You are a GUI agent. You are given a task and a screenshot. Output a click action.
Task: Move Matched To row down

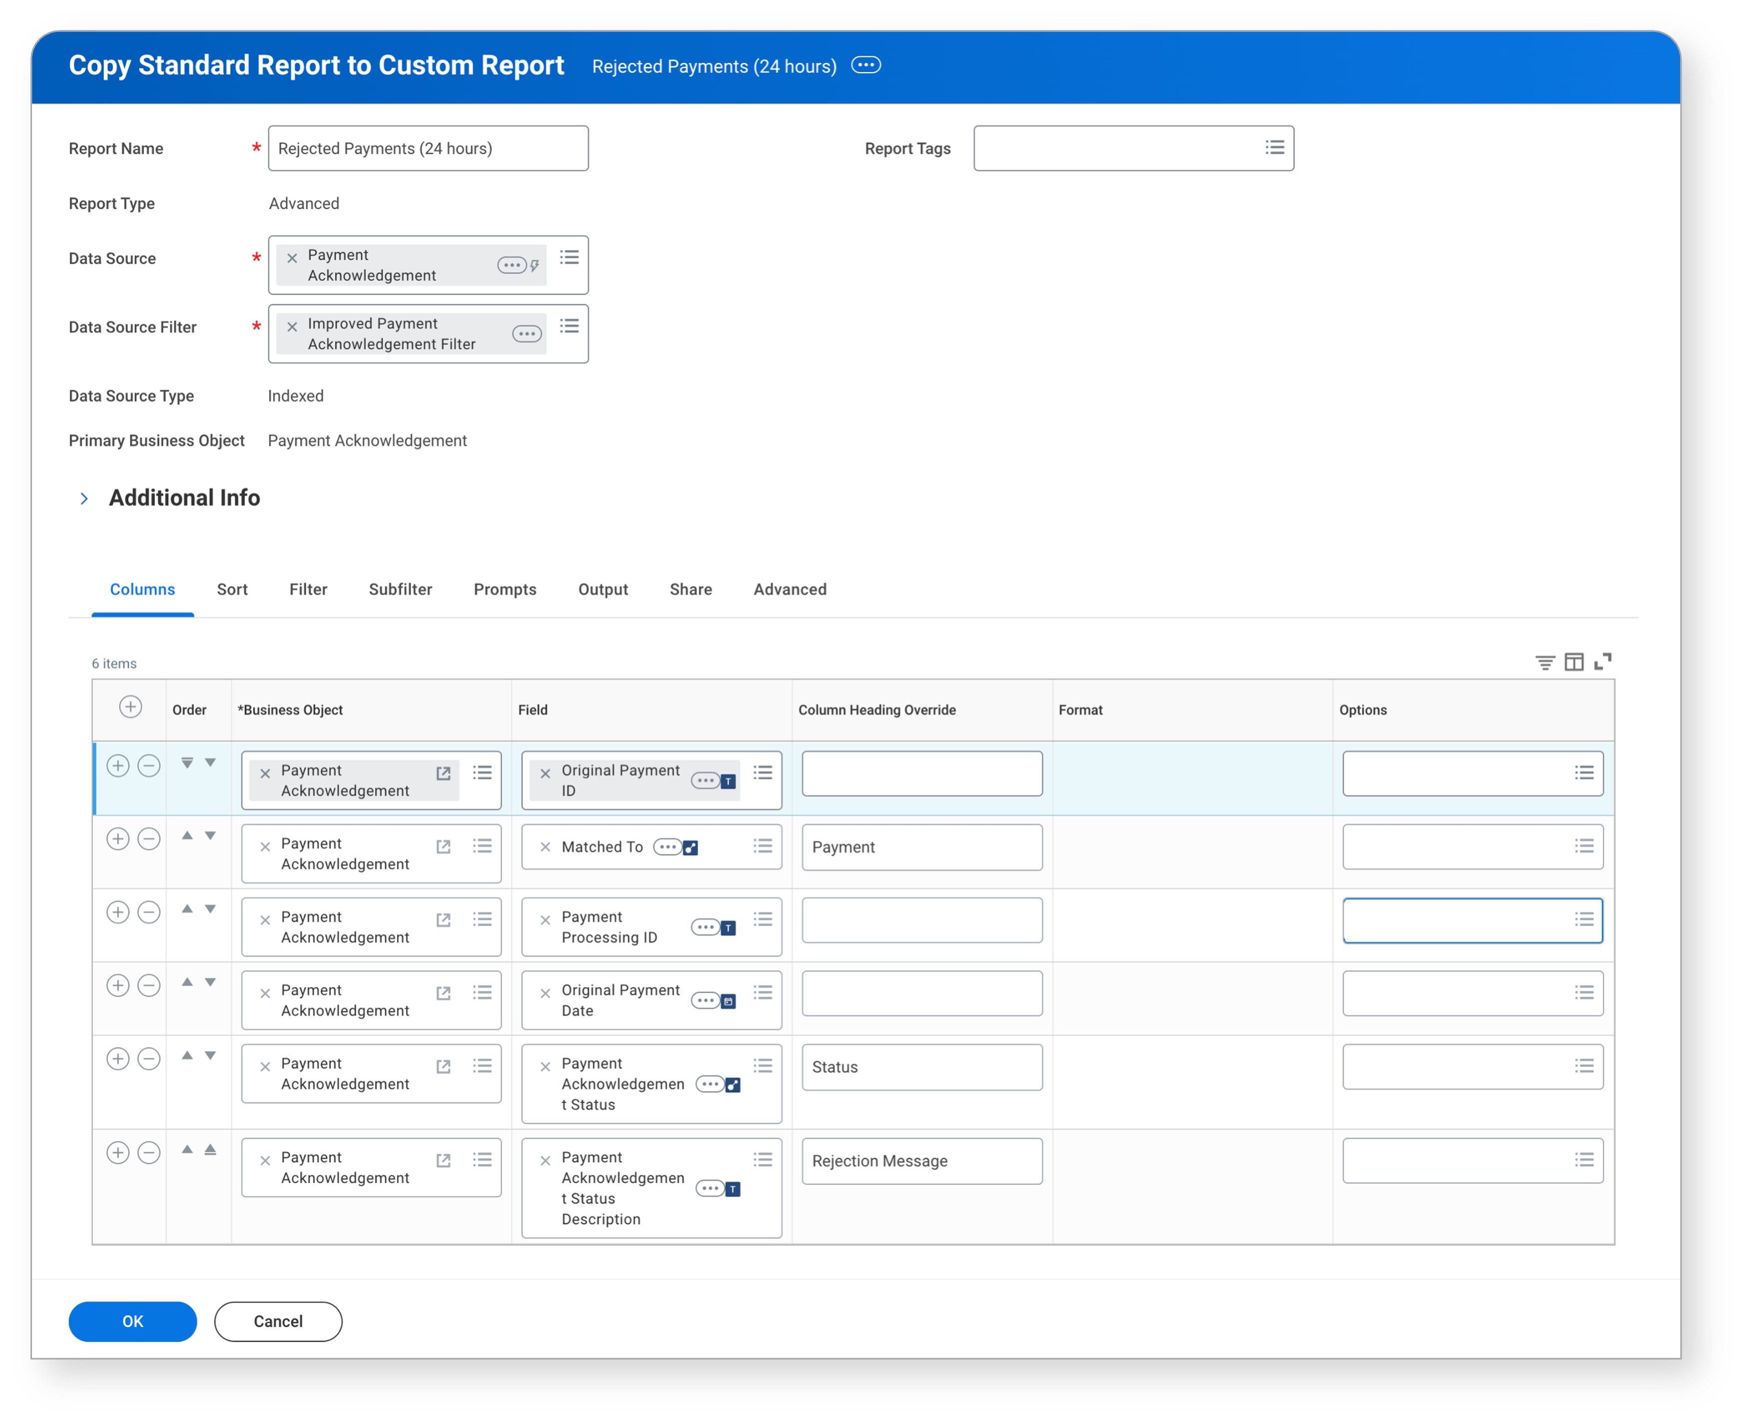(210, 836)
